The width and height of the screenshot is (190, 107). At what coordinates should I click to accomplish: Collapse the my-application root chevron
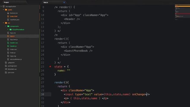click(x=1, y=6)
